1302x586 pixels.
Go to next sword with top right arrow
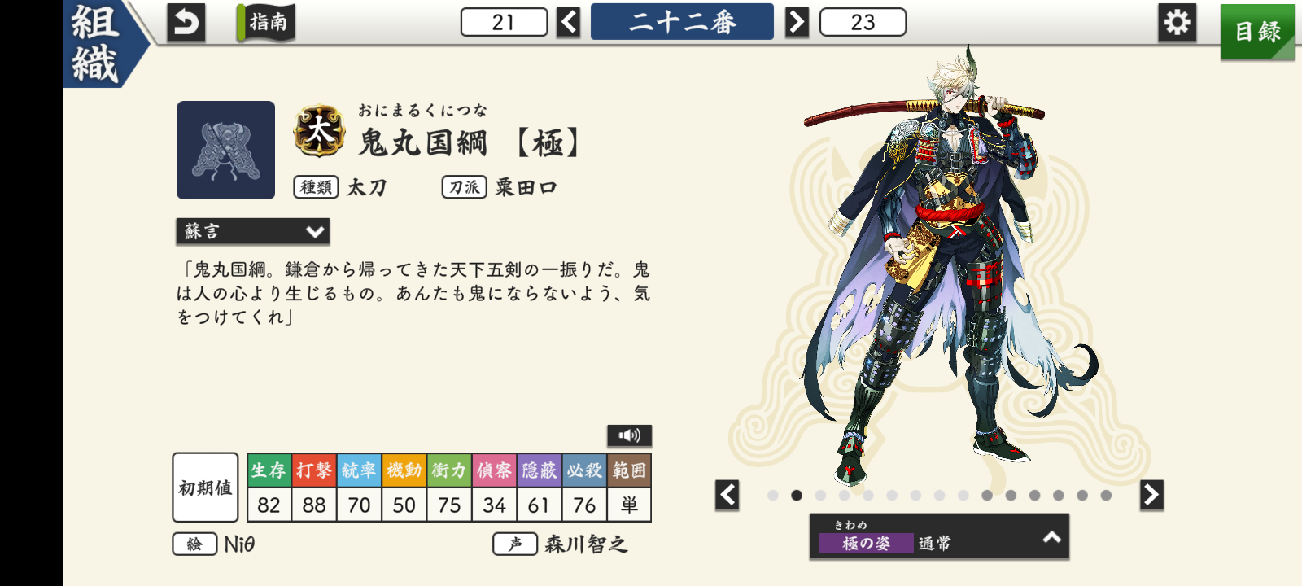click(797, 22)
